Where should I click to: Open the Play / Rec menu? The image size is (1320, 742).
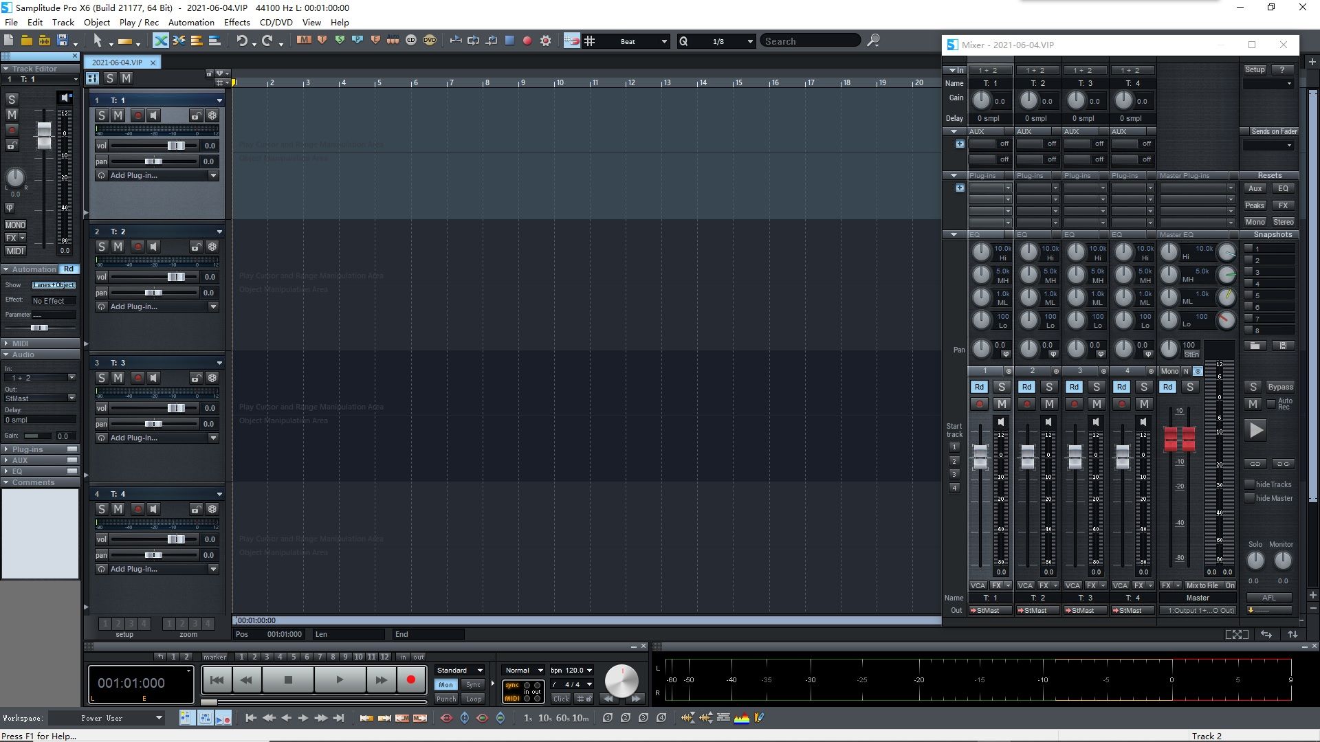pos(139,22)
